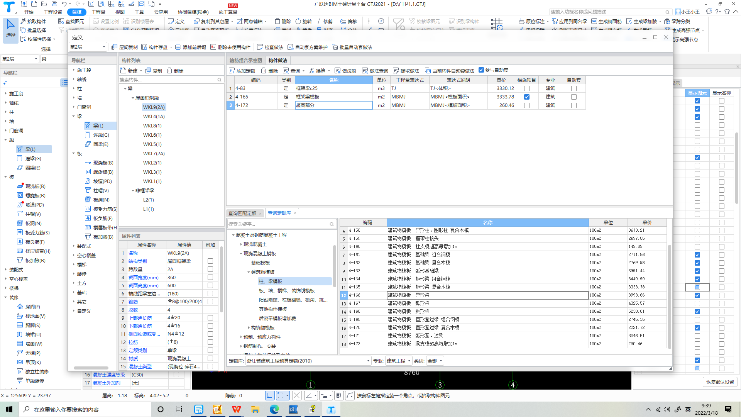The image size is (741, 417).
Task: Click the quota list vertical scrollbar
Action: 670,297
